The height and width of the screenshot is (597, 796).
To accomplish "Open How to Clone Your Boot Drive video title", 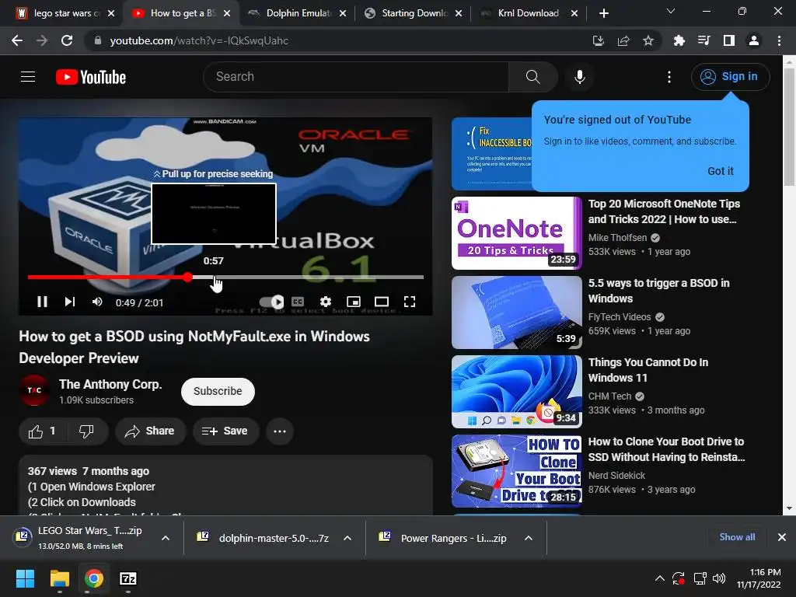I will tap(666, 449).
